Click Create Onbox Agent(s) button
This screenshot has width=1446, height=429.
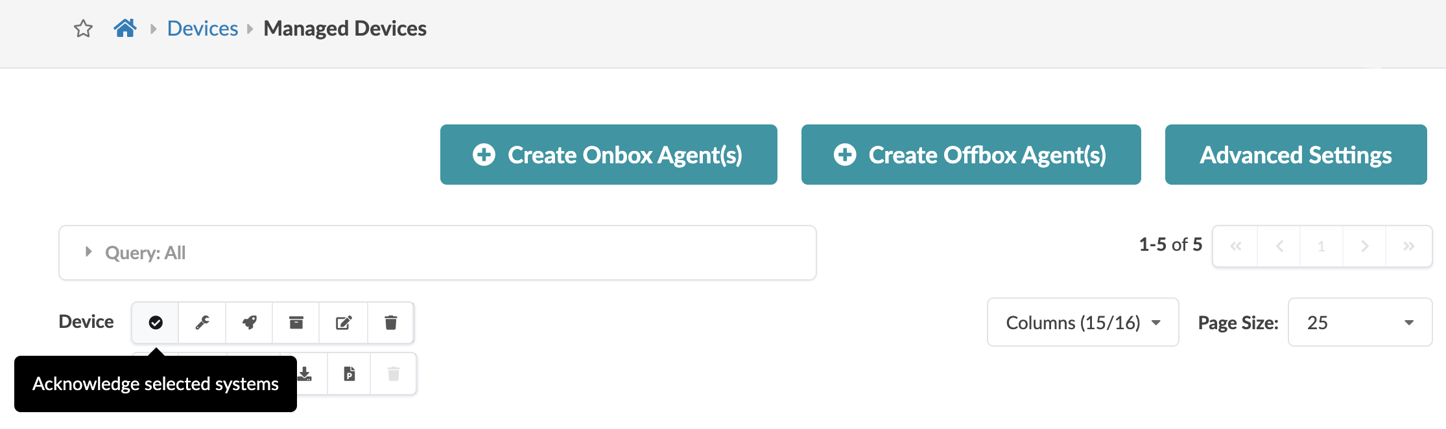point(608,155)
